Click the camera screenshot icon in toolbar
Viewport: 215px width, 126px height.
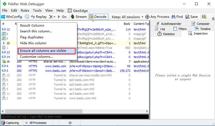click(204, 17)
